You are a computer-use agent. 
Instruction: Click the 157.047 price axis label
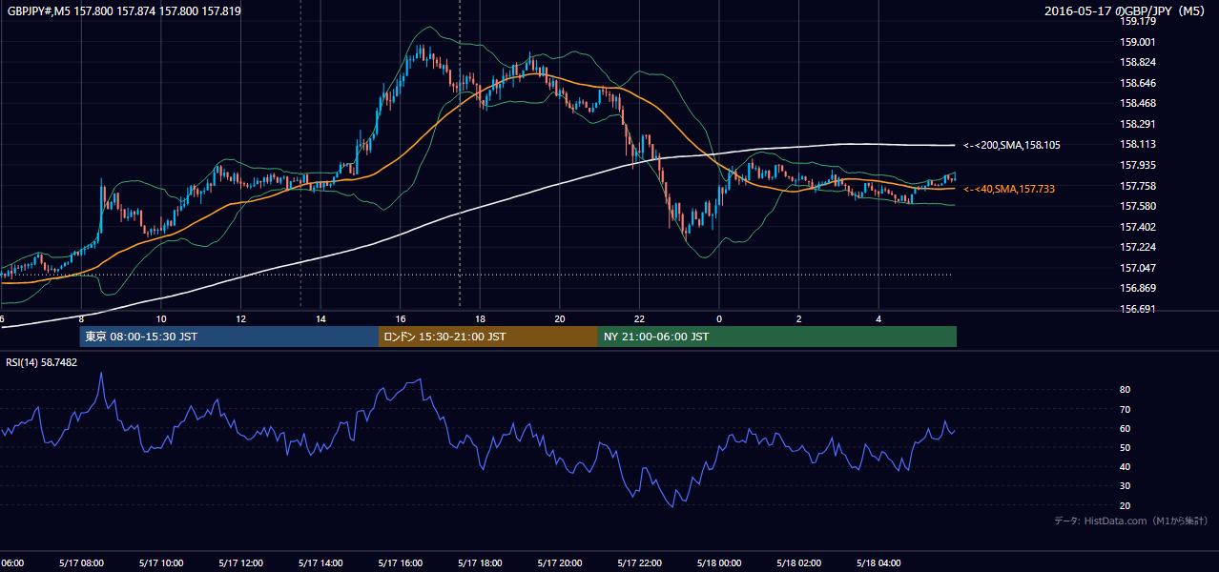1138,268
